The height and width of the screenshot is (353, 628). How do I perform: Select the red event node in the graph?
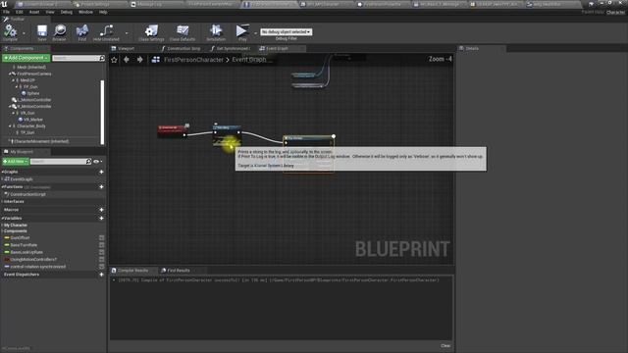pyautogui.click(x=172, y=130)
